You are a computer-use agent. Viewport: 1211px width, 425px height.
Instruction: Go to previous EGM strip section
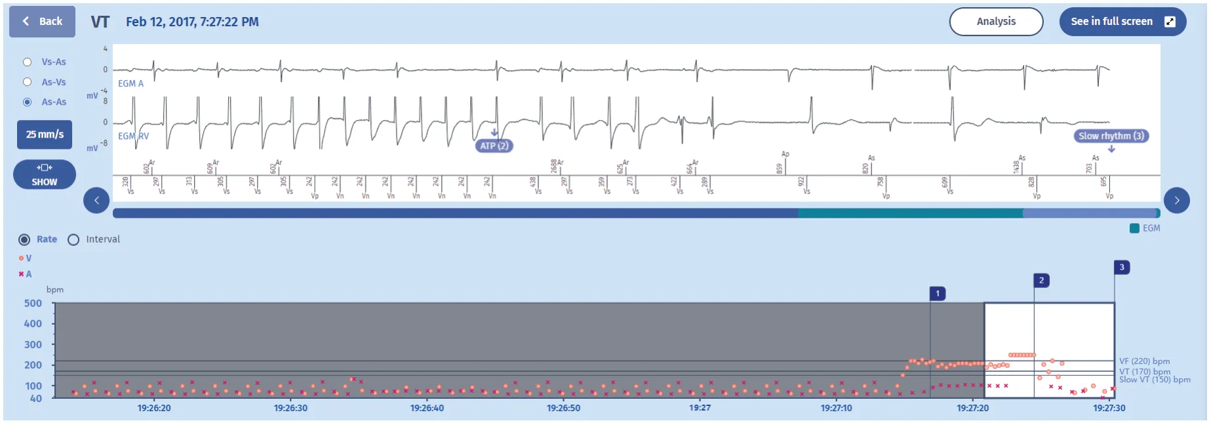tap(96, 201)
